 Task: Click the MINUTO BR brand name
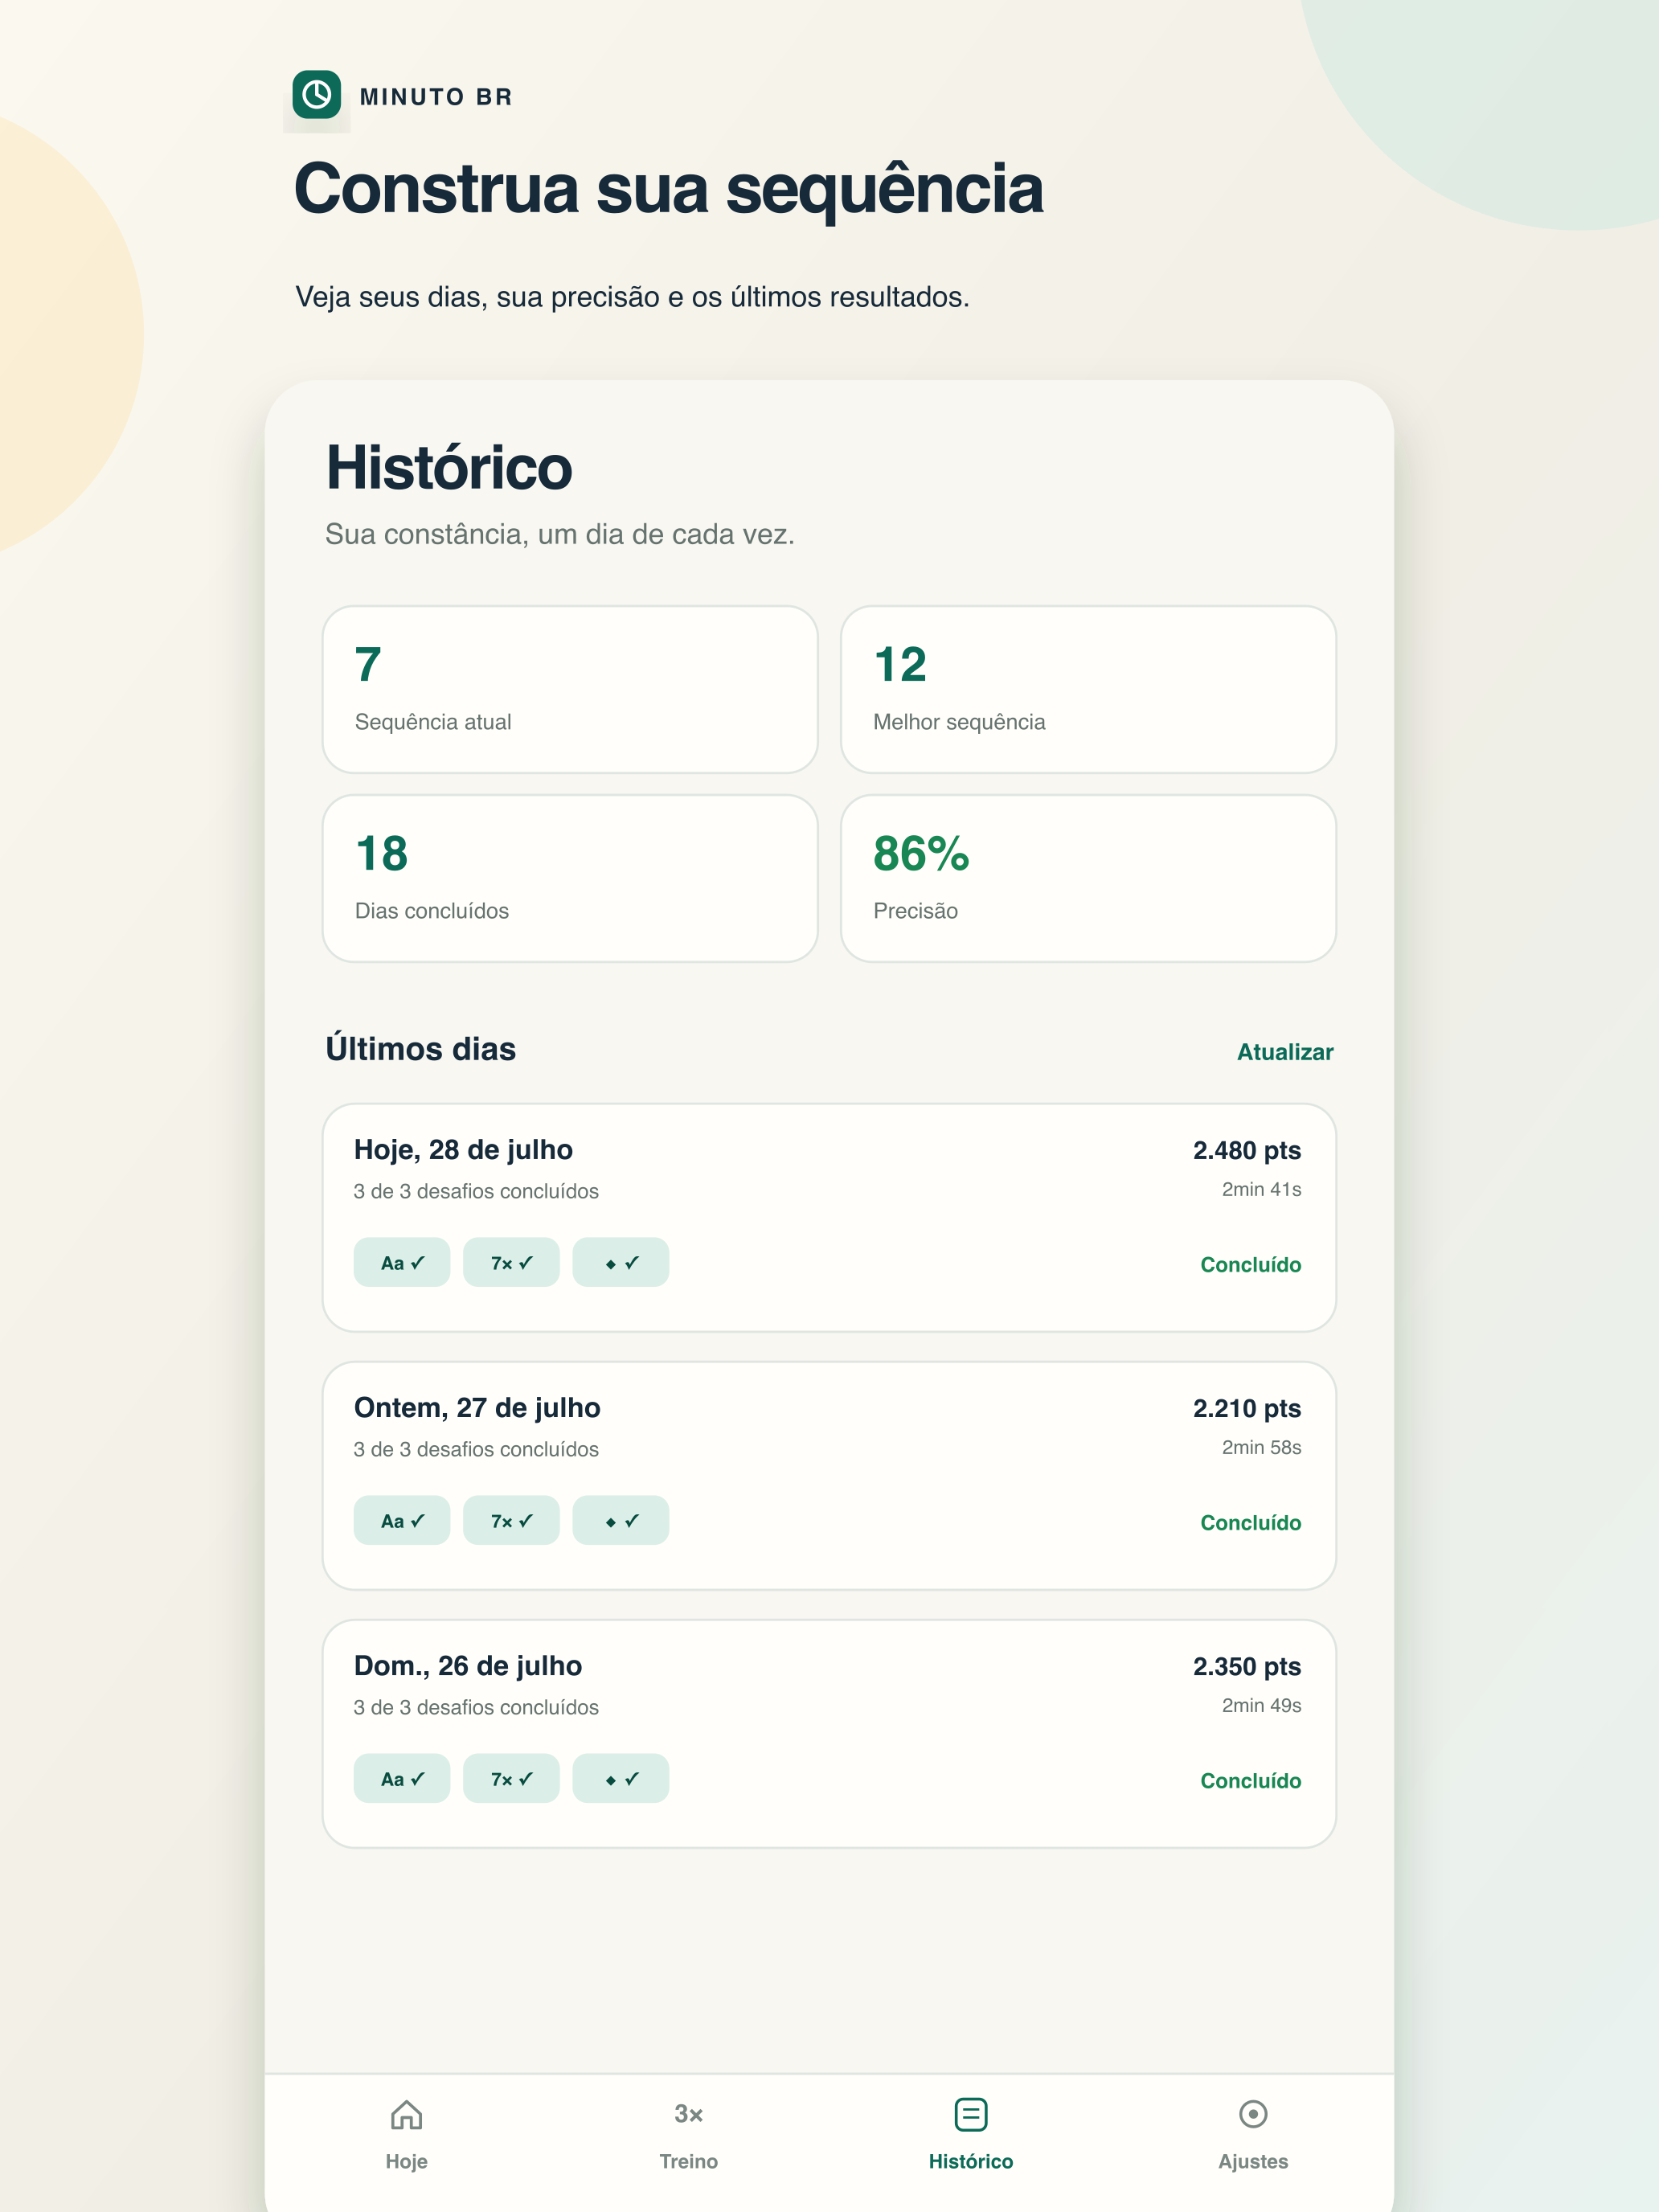click(436, 97)
